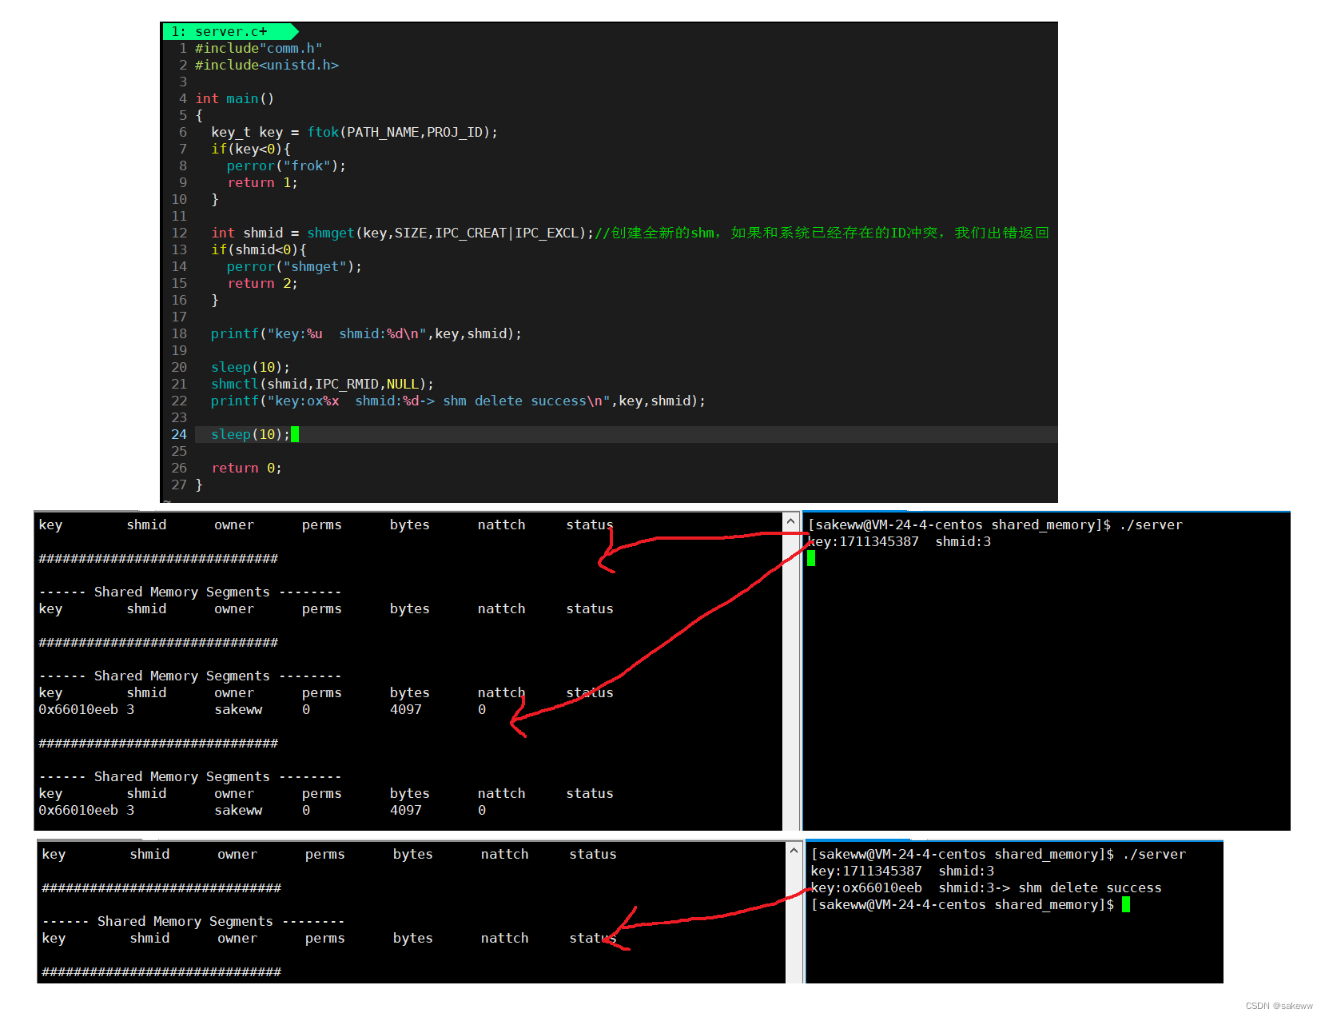Click the #include"comm.h" line
1325x1017 pixels.
pyautogui.click(x=258, y=48)
